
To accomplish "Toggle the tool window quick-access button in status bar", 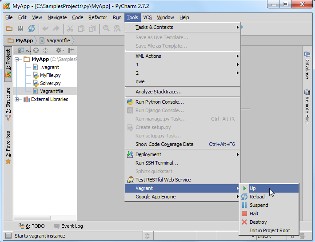I will pyautogui.click(x=8, y=236).
